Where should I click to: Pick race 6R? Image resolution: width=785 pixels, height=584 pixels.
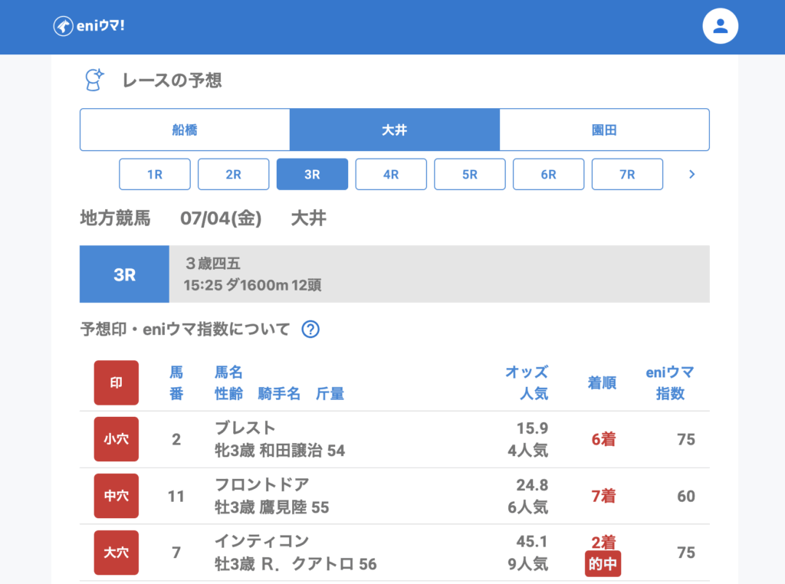(x=548, y=174)
